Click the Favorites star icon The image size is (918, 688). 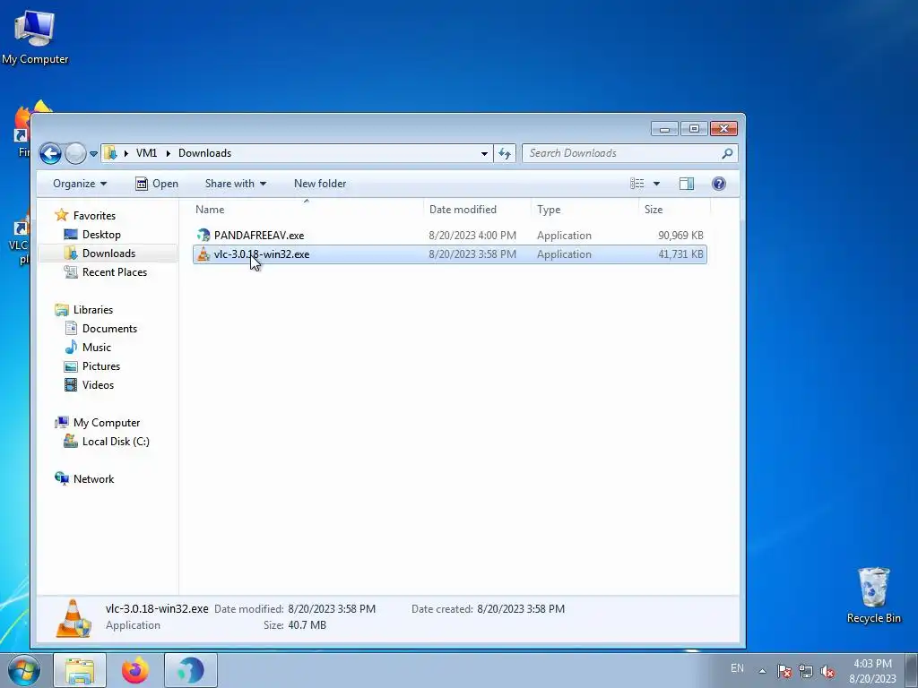(x=62, y=215)
